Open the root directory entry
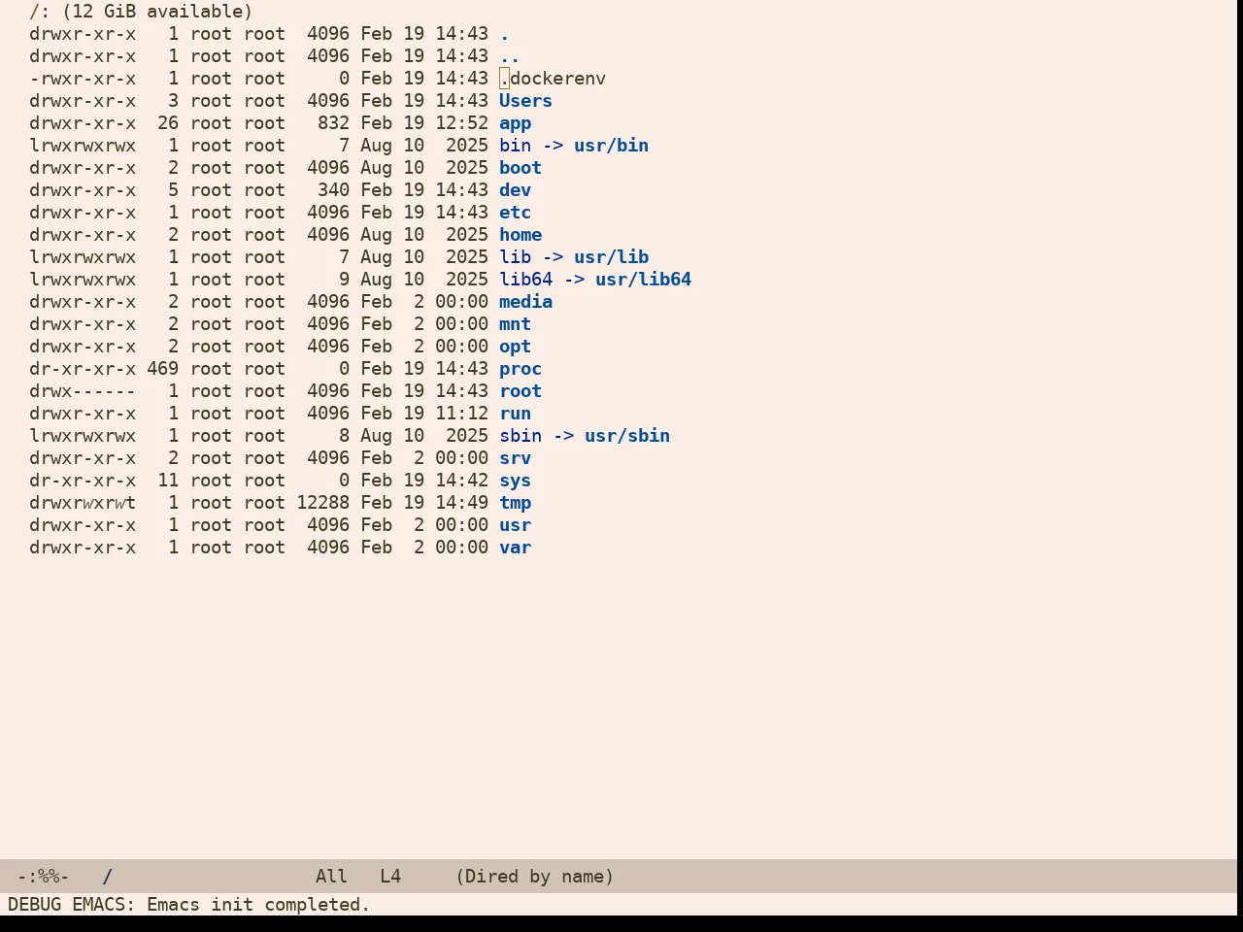 tap(521, 391)
